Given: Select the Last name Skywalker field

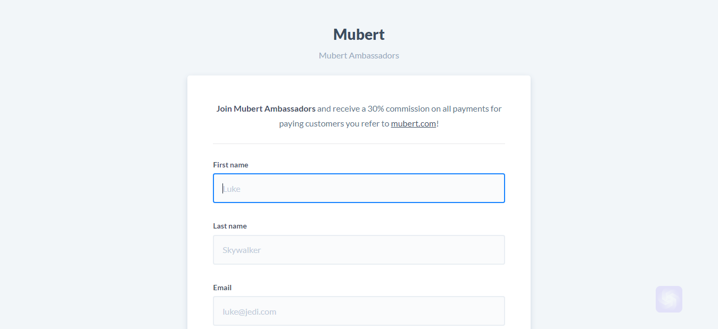Looking at the screenshot, I should point(359,250).
